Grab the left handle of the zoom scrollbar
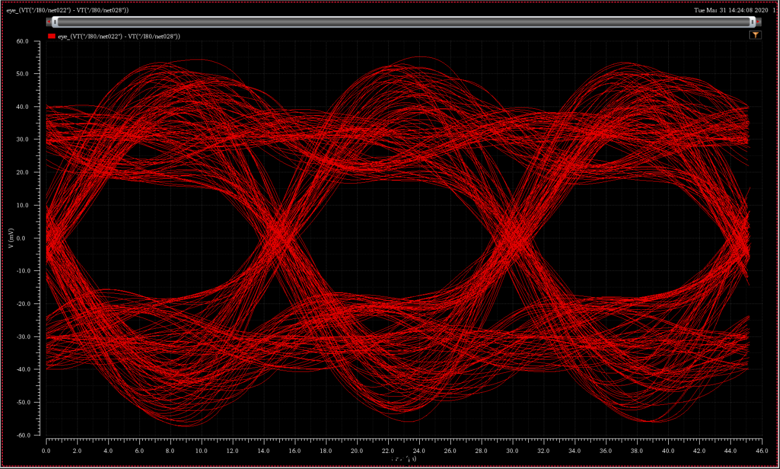This screenshot has height=469, width=780. coord(54,22)
